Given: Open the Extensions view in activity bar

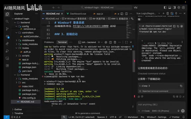Looking at the screenshot, I should pos(7,66).
